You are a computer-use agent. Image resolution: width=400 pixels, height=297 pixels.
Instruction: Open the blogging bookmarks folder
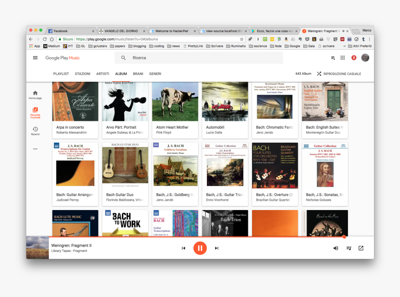point(137,46)
